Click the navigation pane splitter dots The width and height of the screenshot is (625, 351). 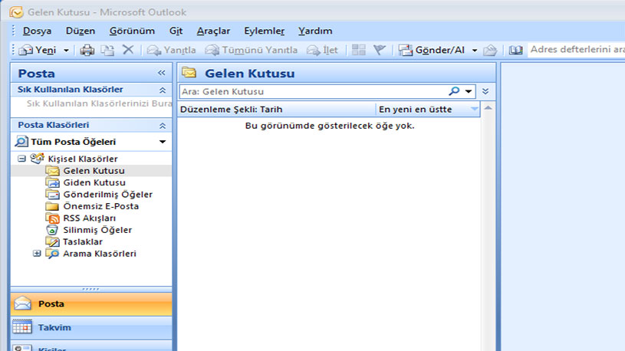pos(91,289)
